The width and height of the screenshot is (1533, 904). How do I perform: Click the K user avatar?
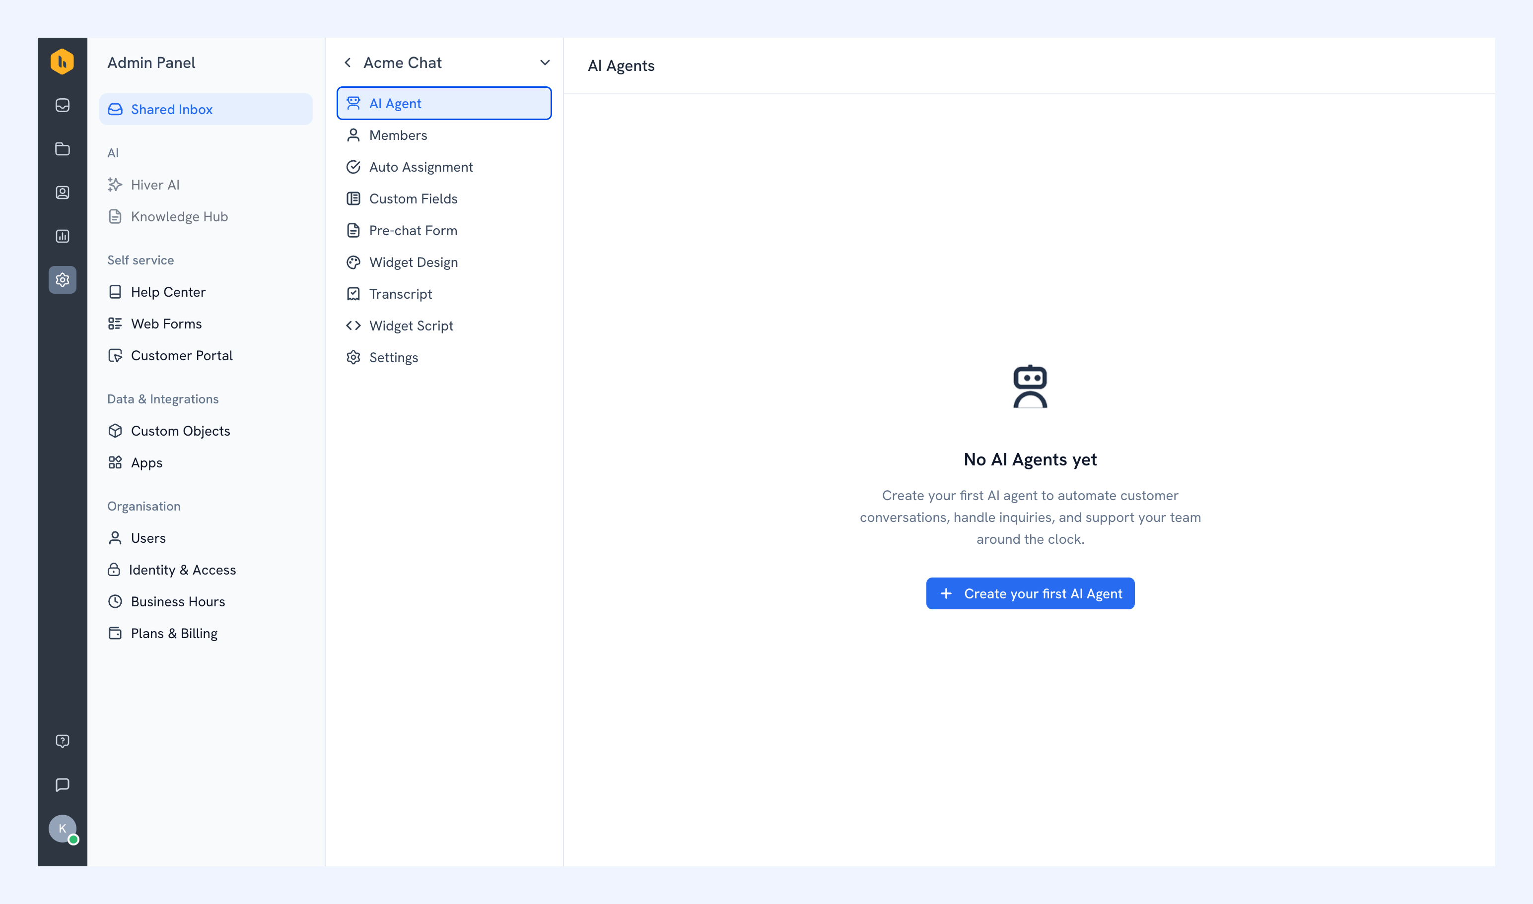[62, 829]
